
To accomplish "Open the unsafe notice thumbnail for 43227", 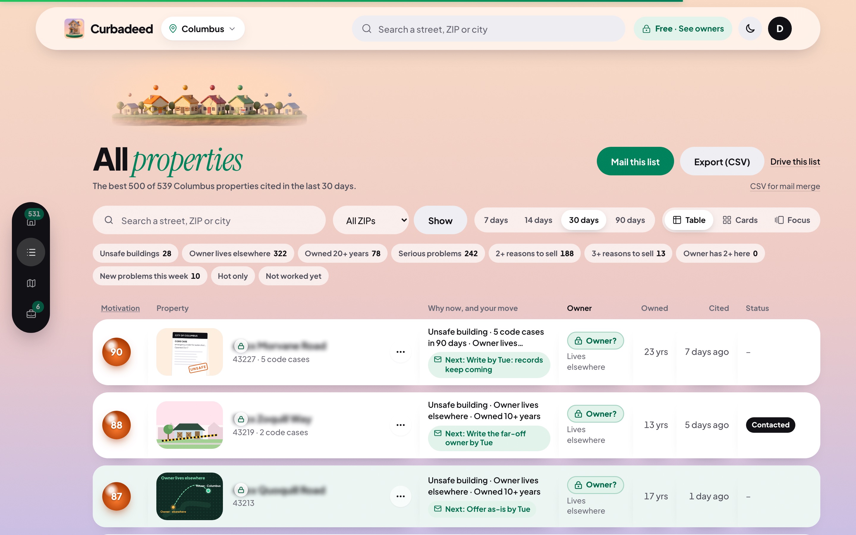I will click(x=190, y=352).
